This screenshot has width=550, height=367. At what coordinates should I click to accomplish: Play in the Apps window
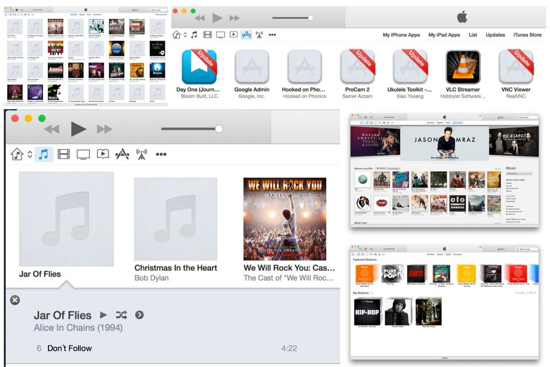pos(217,18)
